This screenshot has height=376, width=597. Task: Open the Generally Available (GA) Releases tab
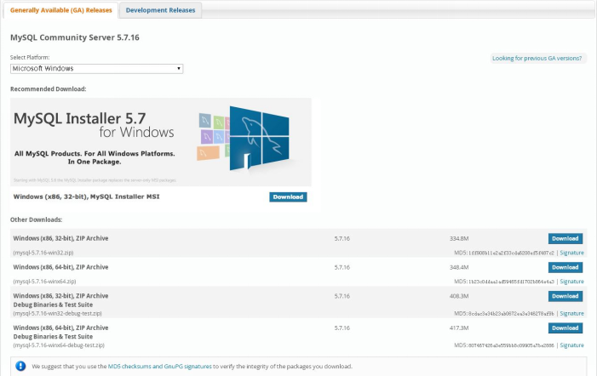point(61,10)
